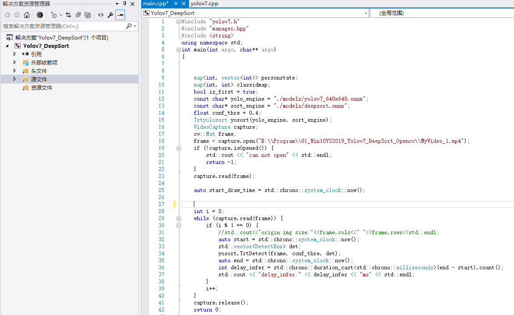514x315 pixels.
Task: Click the Solution Explorer search input field
Action: coord(61,26)
